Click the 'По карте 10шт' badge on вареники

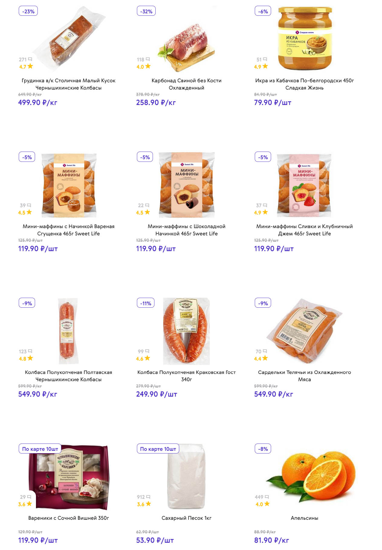[40, 449]
